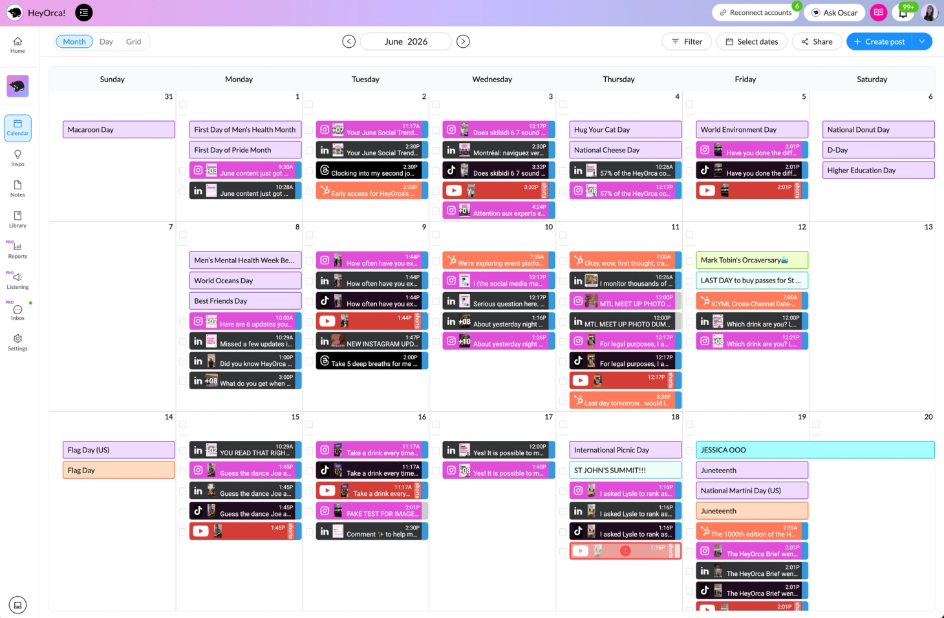This screenshot has width=944, height=618.
Task: Tick the Monday June 1 day checkbox
Action: click(x=183, y=105)
